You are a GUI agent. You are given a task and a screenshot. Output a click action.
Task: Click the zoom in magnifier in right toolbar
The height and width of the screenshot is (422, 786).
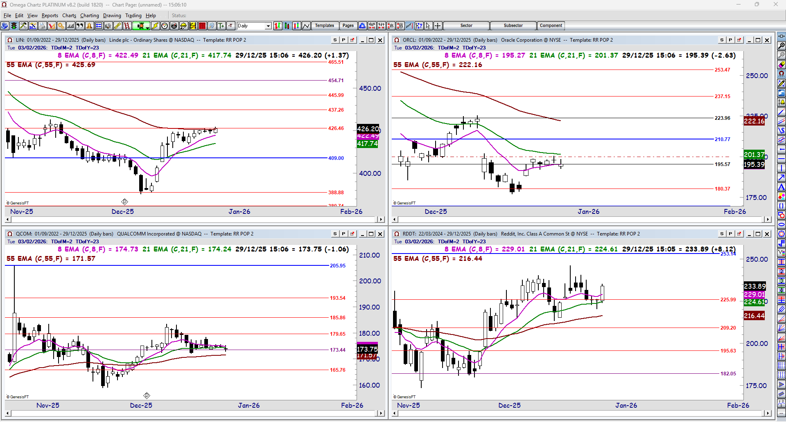click(x=781, y=46)
